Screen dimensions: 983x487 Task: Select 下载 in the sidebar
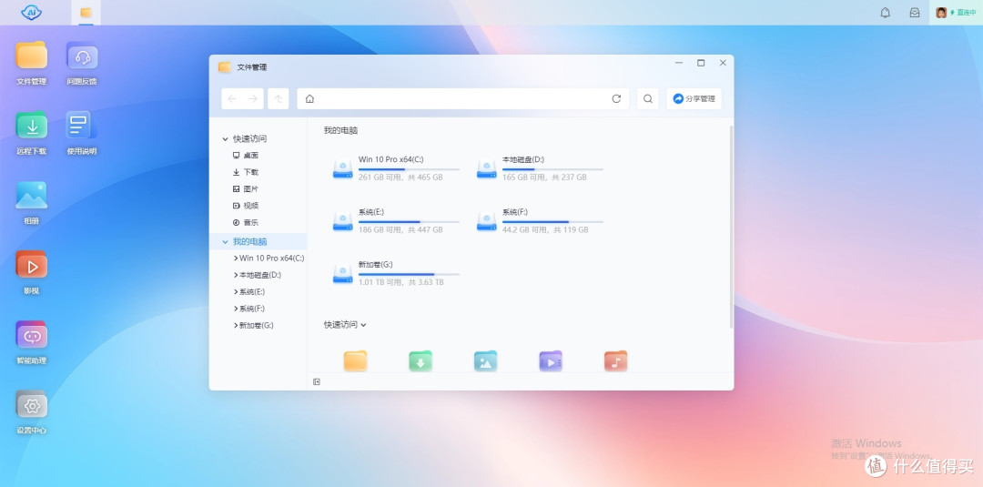coord(245,172)
